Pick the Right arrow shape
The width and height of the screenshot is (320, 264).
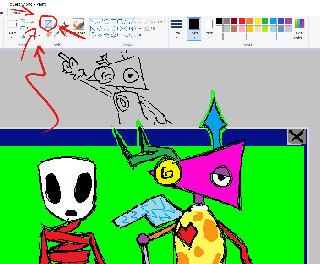coord(120,28)
